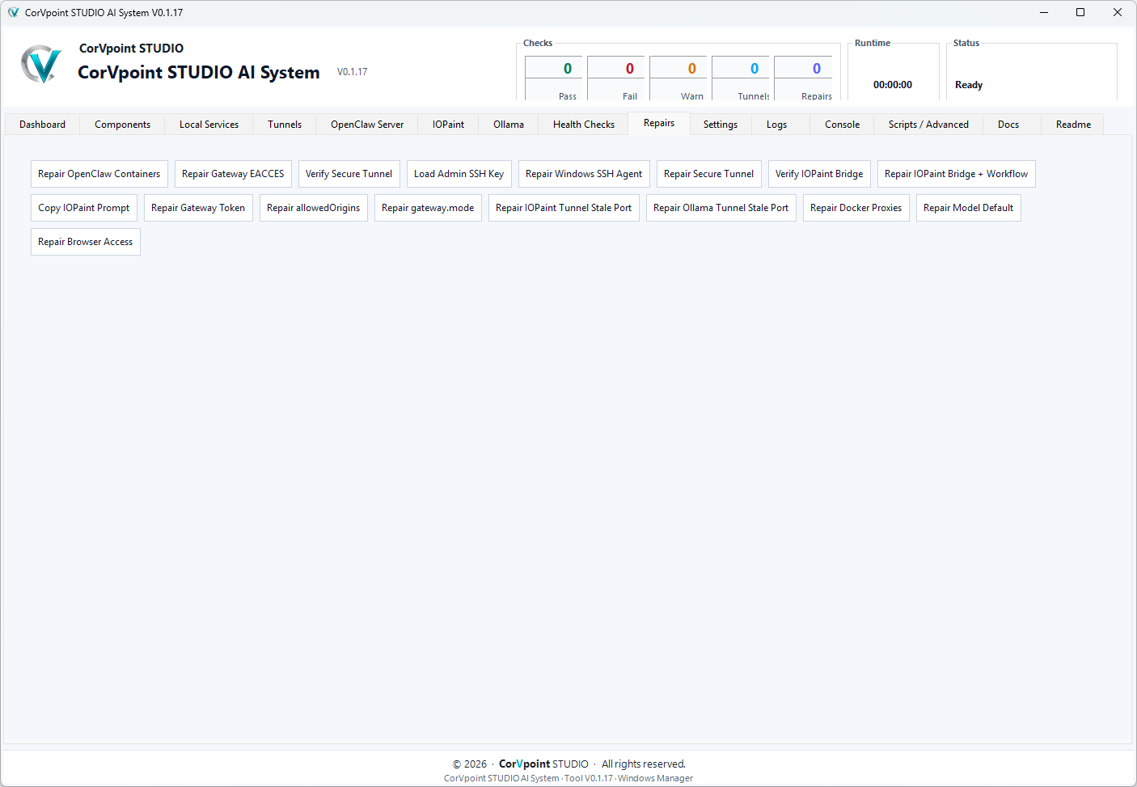This screenshot has width=1137, height=787.
Task: Run Repair gateway.mode
Action: tap(428, 208)
